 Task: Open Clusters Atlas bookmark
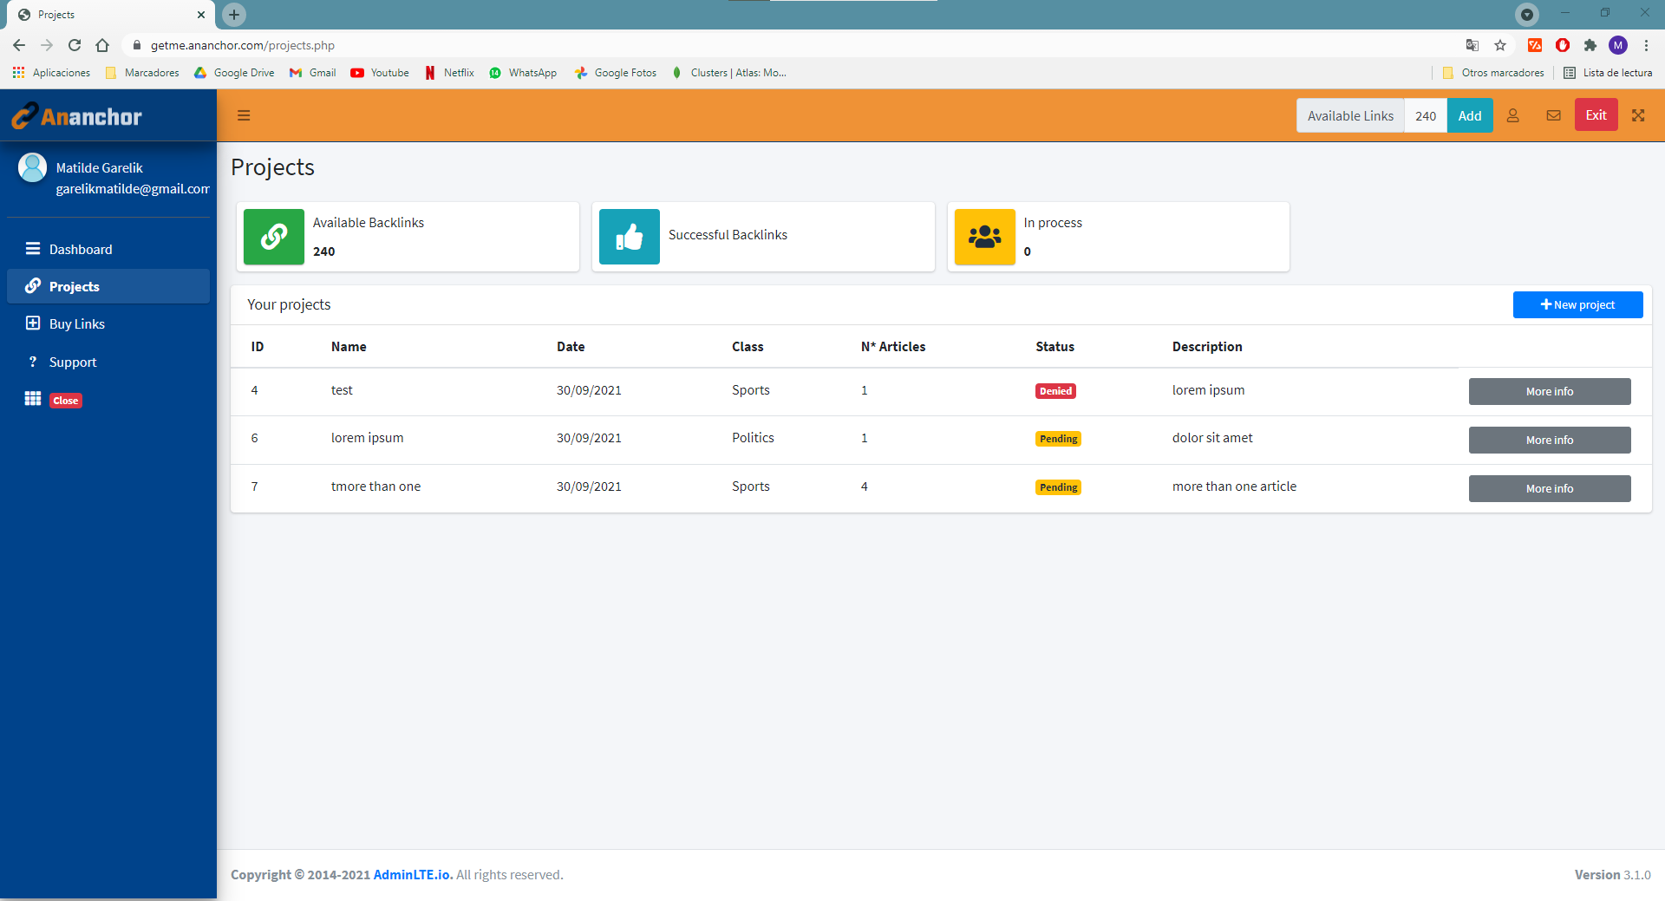(729, 73)
